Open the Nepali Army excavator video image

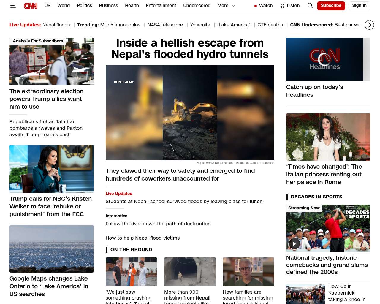point(190,113)
